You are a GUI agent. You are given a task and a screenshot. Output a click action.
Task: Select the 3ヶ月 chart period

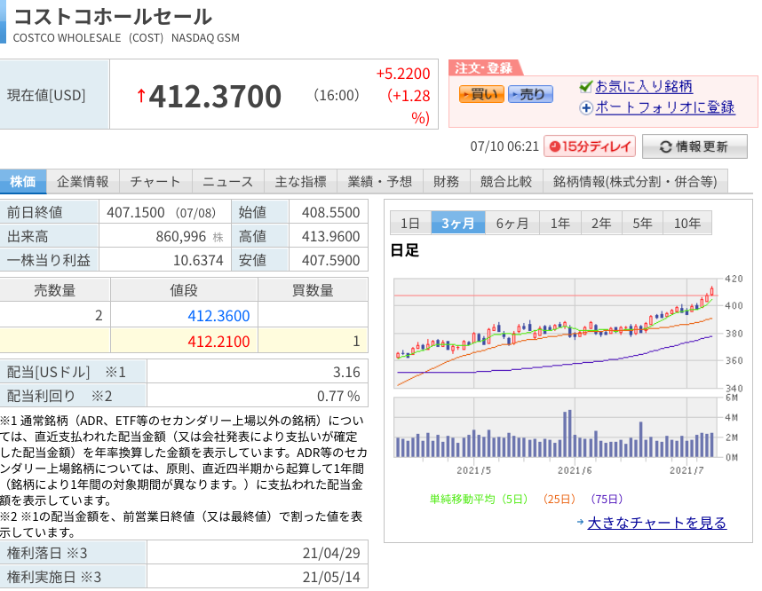[x=457, y=223]
